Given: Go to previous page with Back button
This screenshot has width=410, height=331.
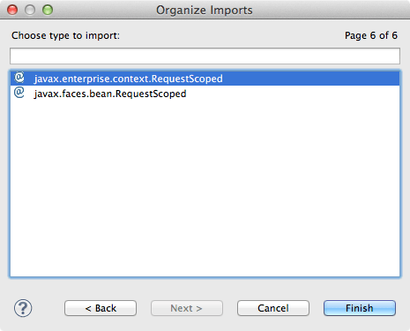Looking at the screenshot, I should (x=101, y=308).
